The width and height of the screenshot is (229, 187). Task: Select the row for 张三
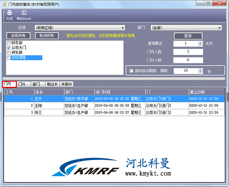(x=114, y=112)
